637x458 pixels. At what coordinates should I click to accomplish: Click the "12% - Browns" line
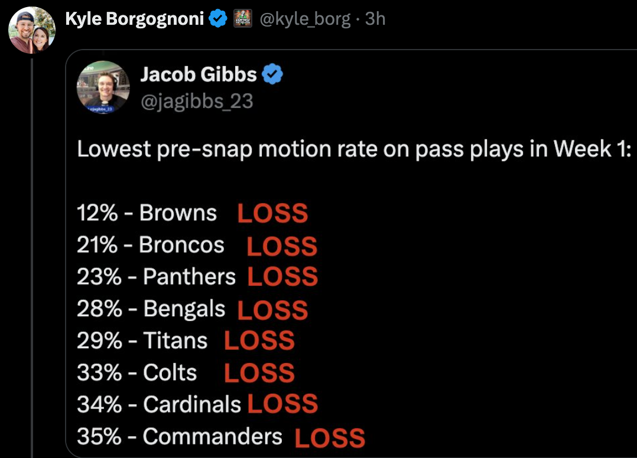[147, 212]
